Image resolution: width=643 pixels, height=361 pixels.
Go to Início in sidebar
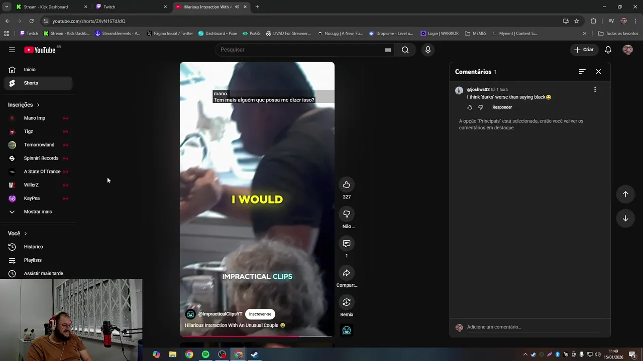(38, 70)
